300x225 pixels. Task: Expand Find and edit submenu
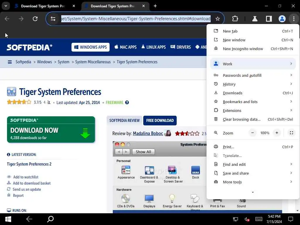253,165
